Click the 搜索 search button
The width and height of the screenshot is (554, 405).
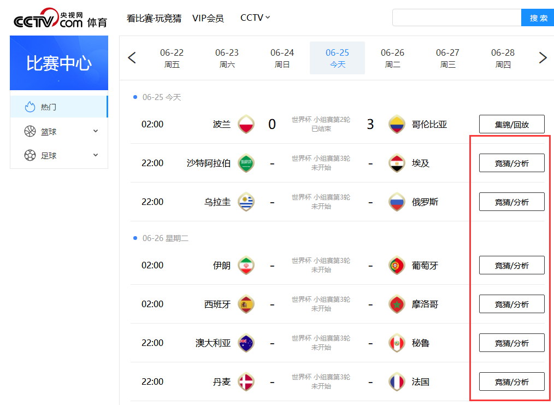pos(538,18)
